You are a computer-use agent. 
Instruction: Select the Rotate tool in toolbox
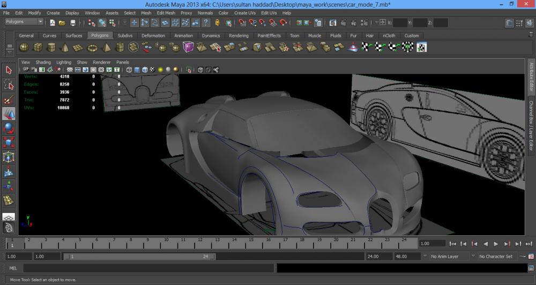tap(9, 128)
